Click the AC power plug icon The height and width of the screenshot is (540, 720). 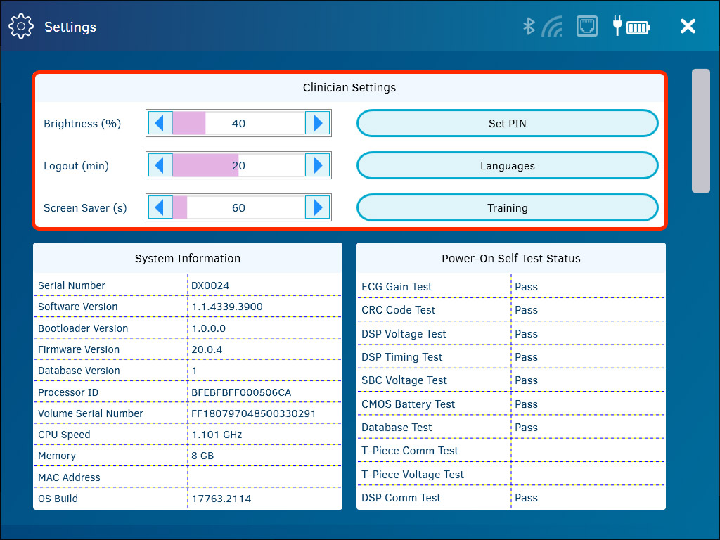click(x=617, y=26)
